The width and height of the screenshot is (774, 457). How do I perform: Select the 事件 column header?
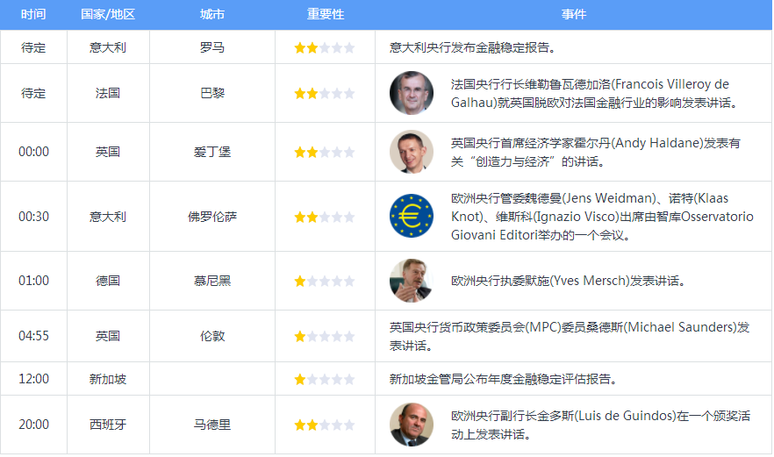[574, 14]
